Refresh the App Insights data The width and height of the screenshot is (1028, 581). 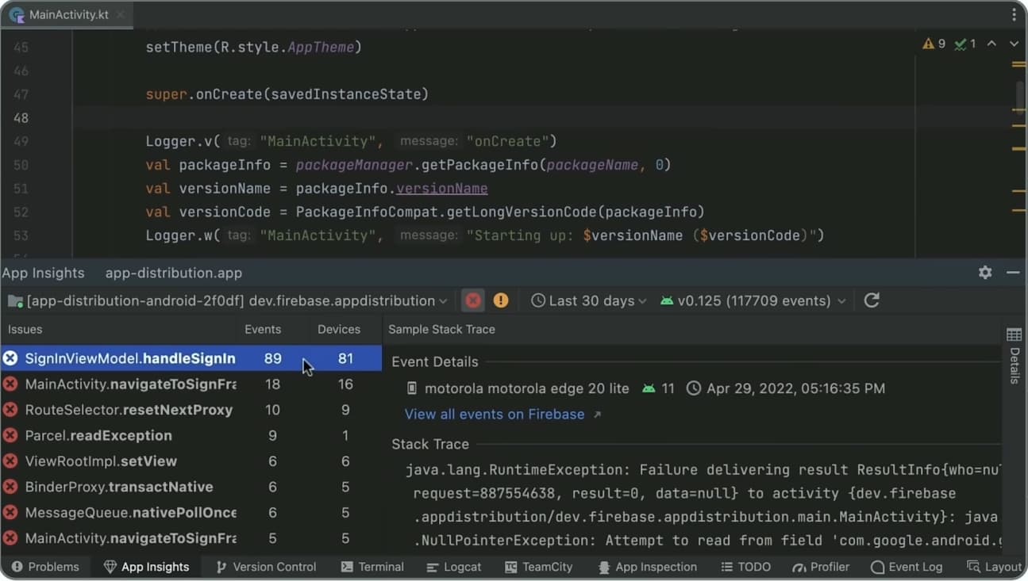coord(872,300)
